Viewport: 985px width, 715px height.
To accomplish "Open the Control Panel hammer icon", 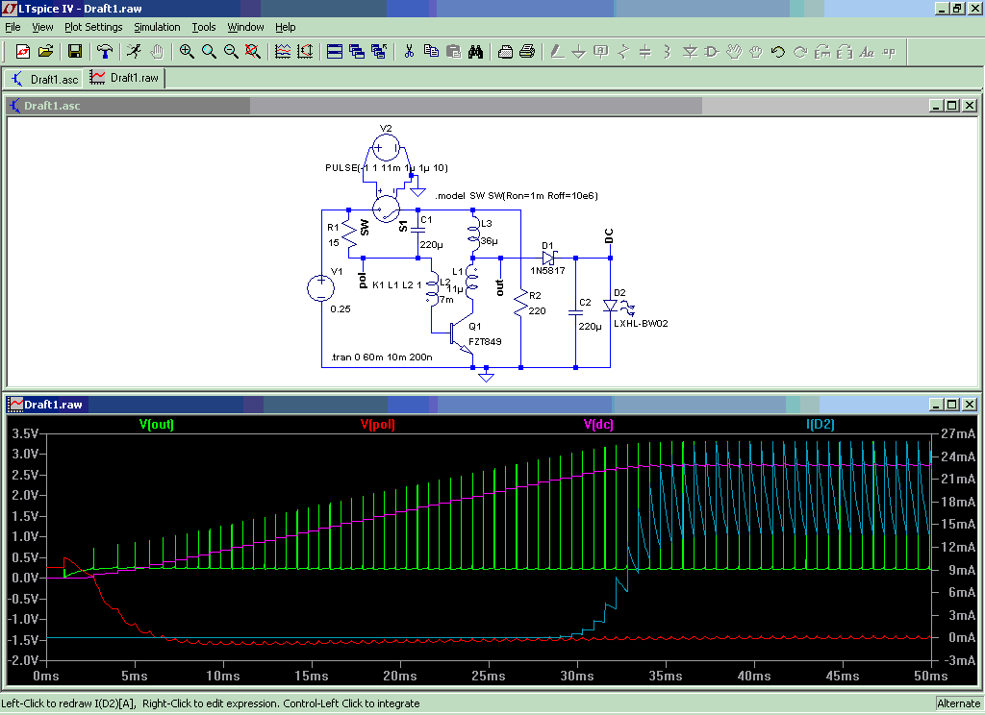I will 106,51.
